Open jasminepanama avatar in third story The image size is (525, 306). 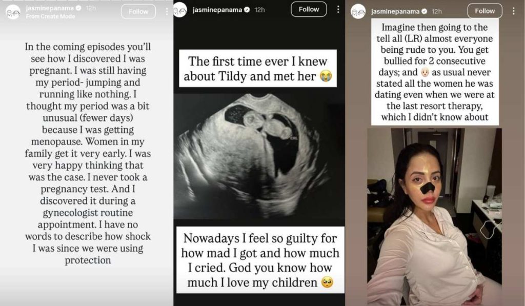tap(358, 12)
